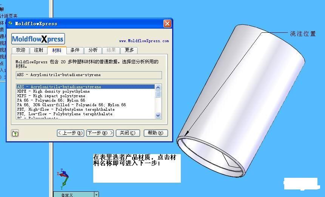
Task: Click the material list scrollbar thumb
Action: [x=158, y=94]
